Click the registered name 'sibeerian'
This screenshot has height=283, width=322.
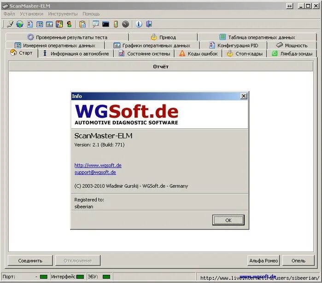[84, 207]
